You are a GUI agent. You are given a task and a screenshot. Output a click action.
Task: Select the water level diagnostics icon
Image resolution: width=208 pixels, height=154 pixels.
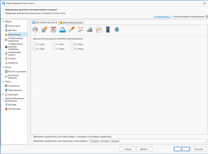click(62, 30)
